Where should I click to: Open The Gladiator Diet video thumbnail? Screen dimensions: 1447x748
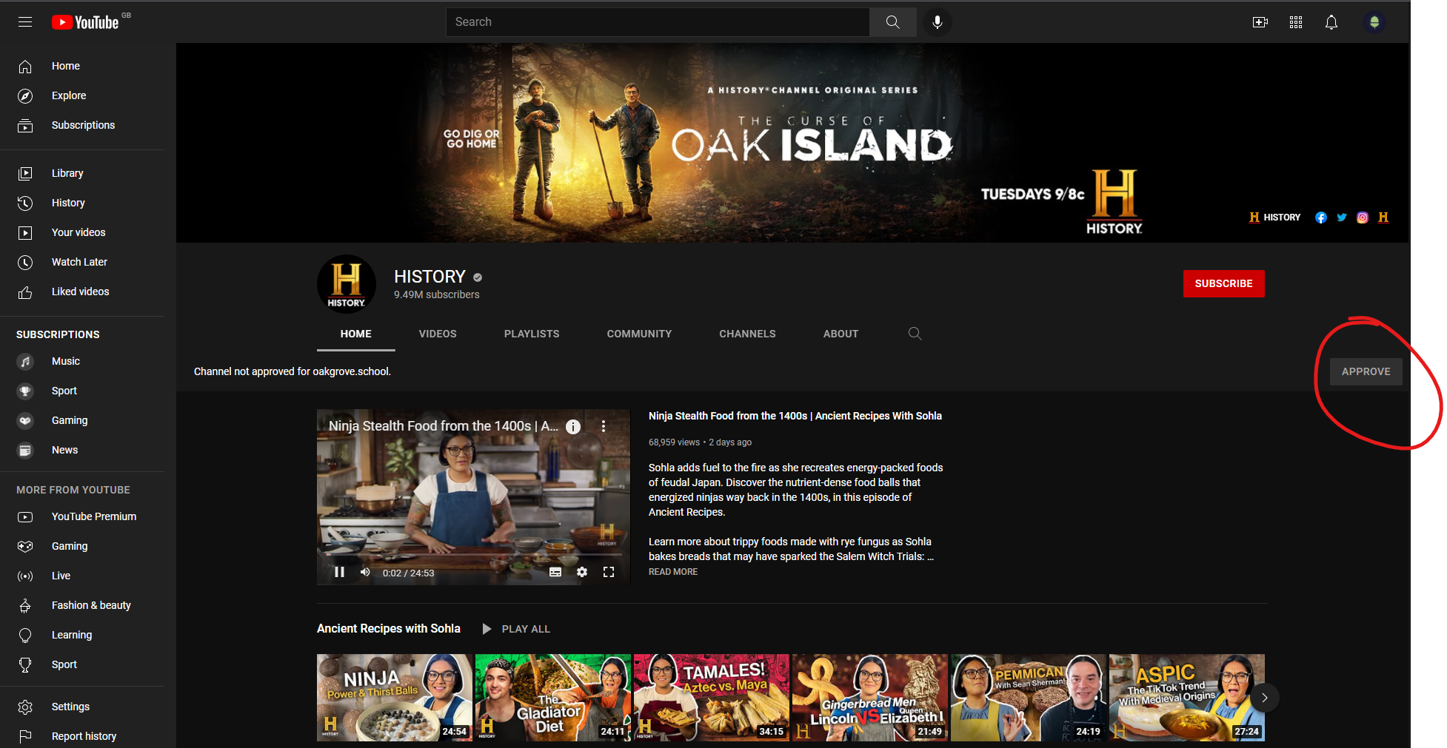(x=553, y=698)
